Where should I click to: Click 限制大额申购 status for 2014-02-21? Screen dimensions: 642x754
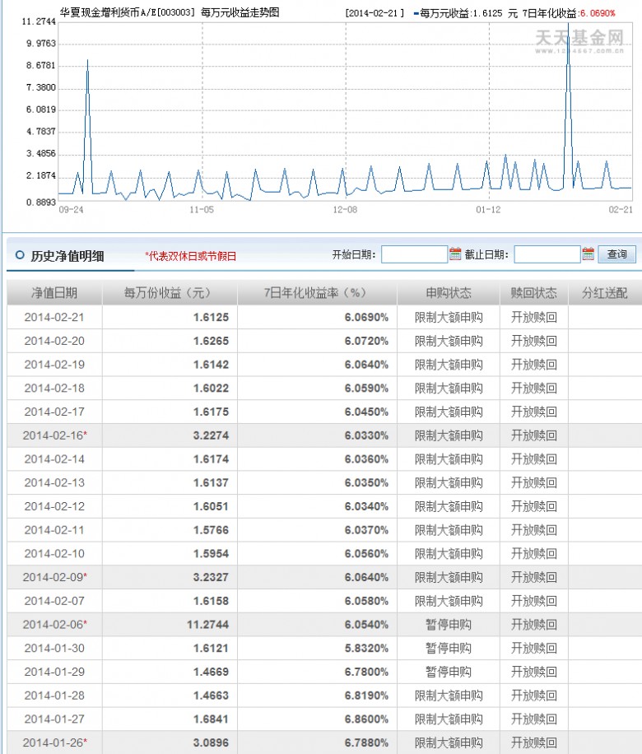(x=449, y=318)
